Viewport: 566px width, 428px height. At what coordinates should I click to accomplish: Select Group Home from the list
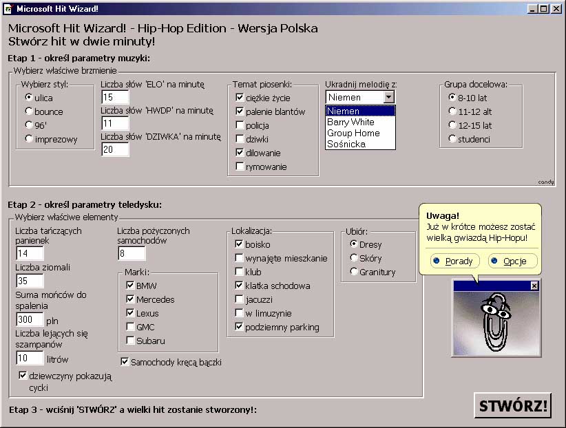pyautogui.click(x=353, y=133)
